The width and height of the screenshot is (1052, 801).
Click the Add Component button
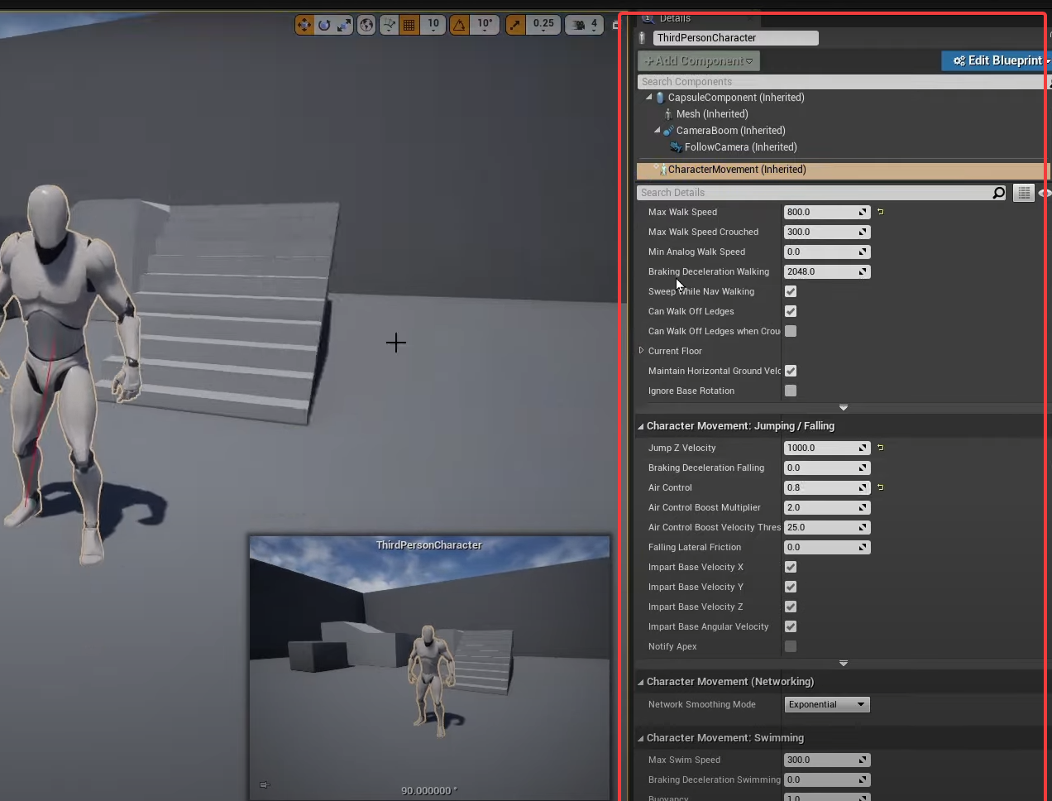(699, 60)
